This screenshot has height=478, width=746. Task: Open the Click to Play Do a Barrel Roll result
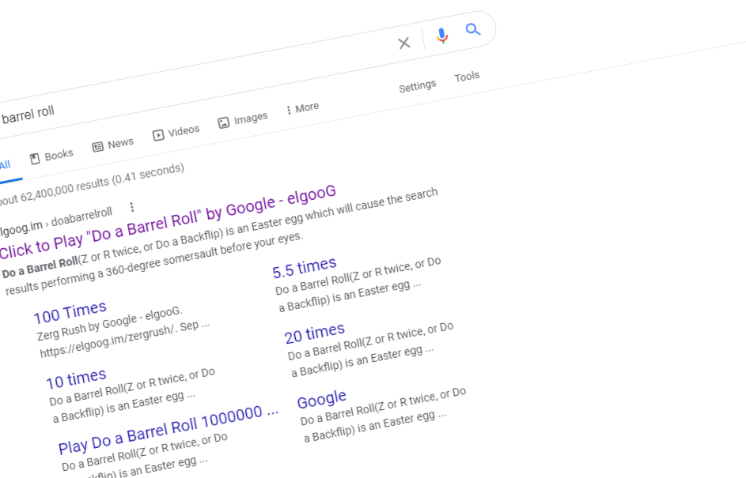point(168,221)
